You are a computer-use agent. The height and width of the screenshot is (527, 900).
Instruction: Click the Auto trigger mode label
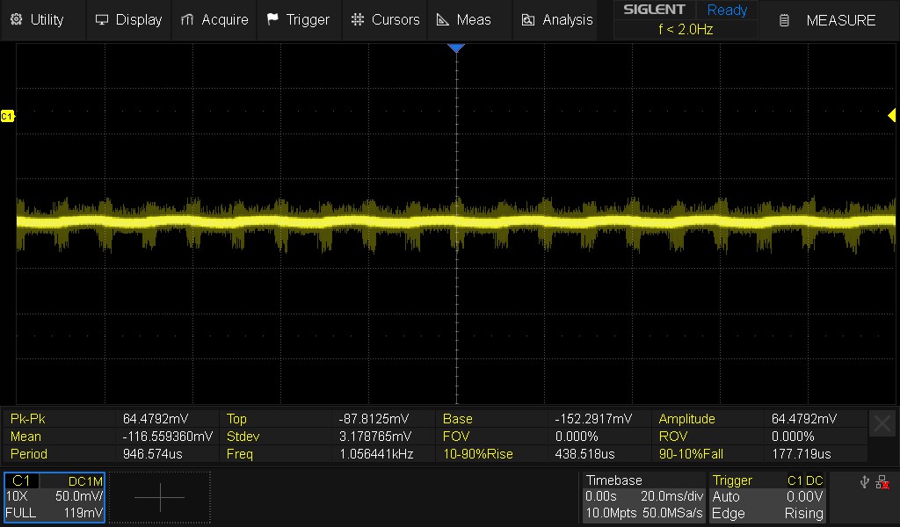point(725,496)
